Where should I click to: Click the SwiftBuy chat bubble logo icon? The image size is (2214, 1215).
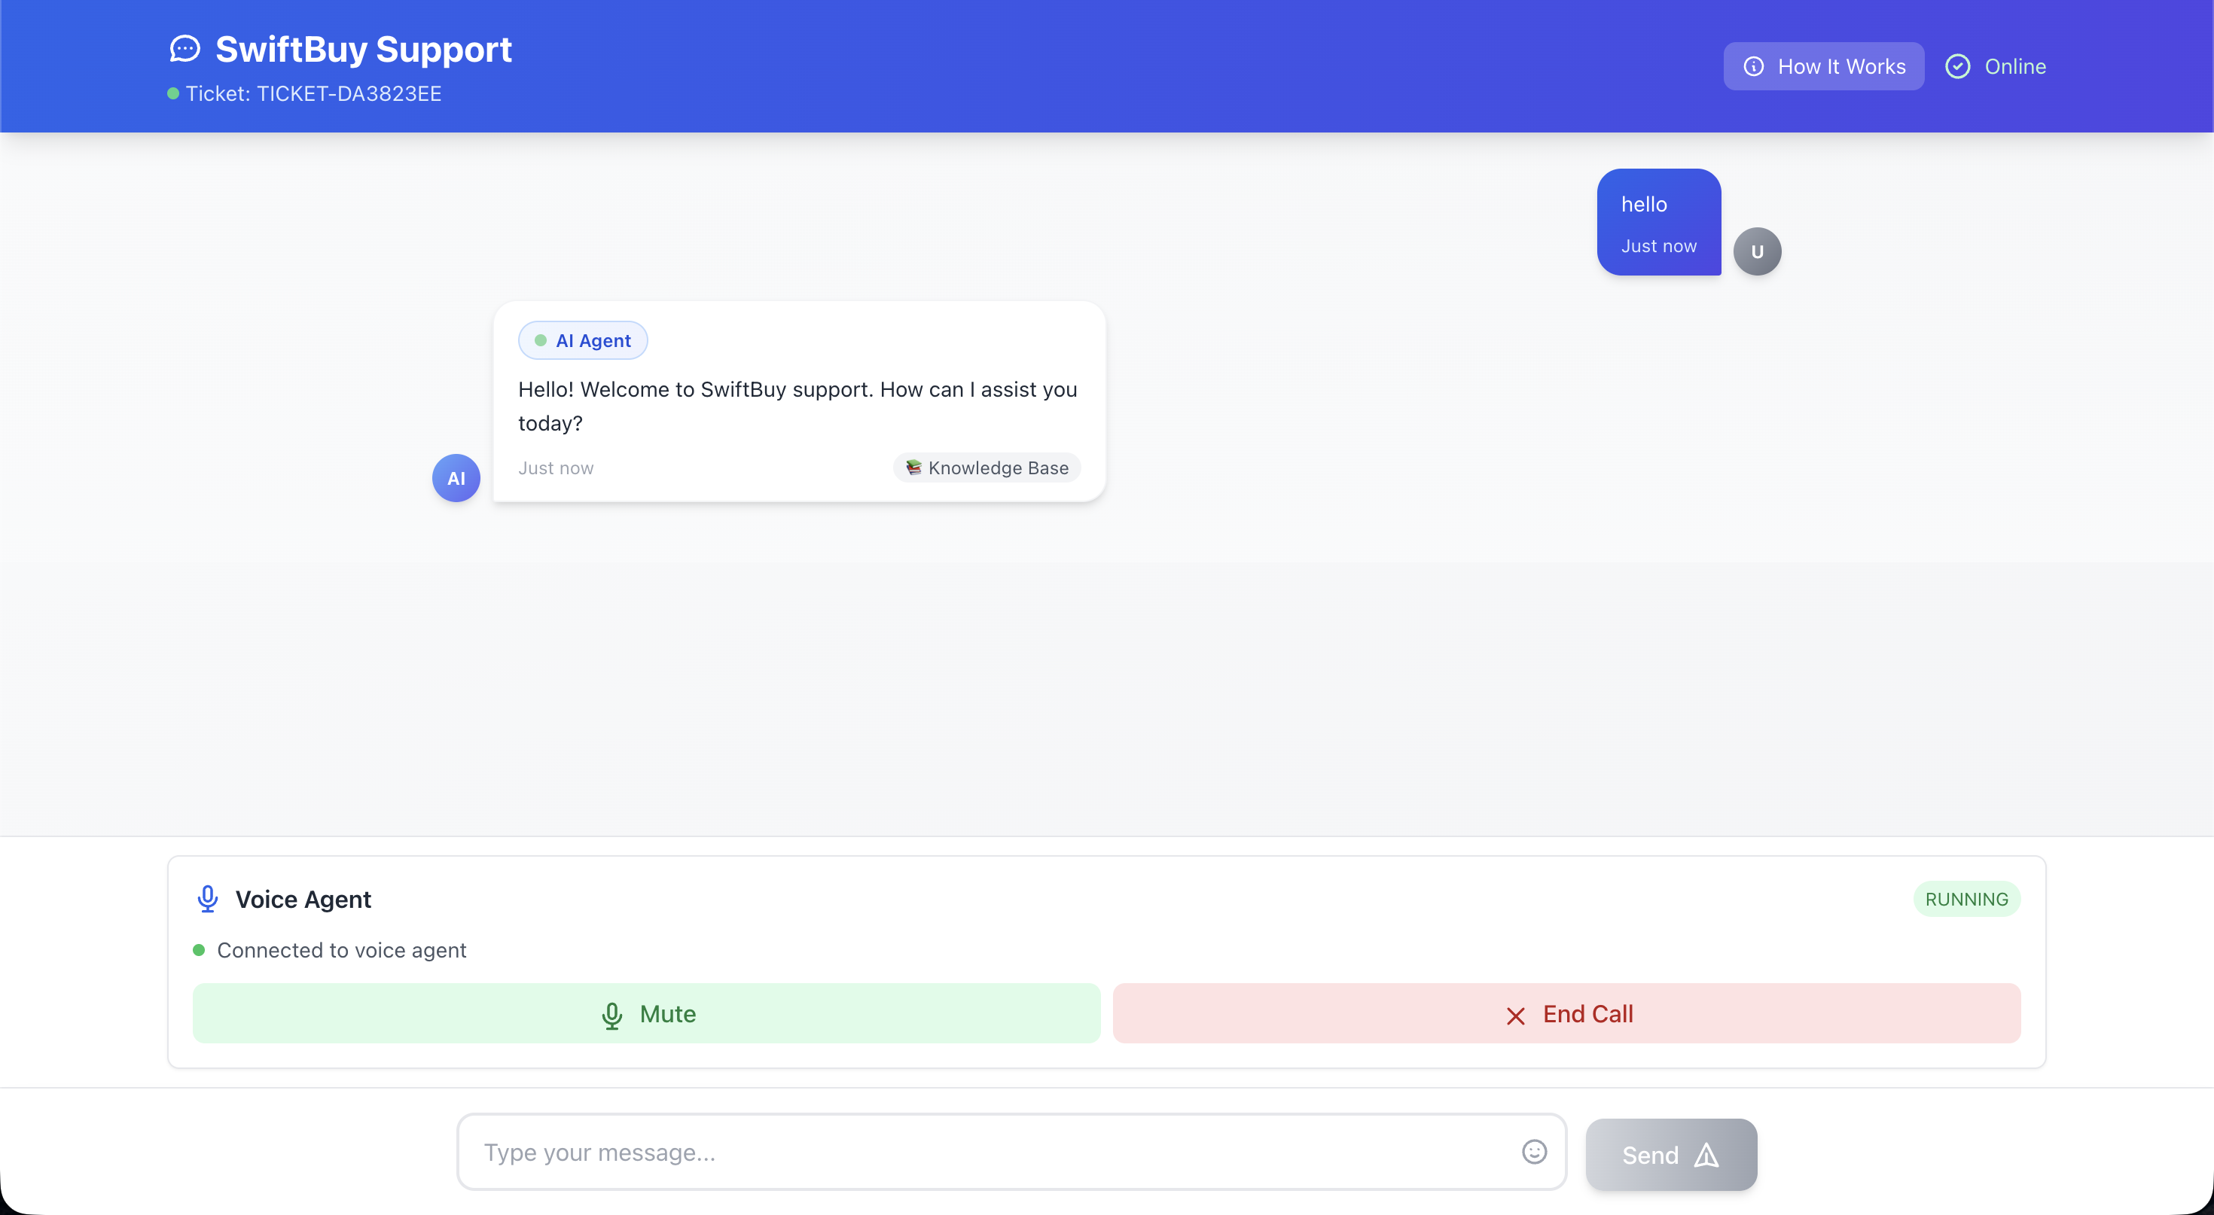[184, 49]
